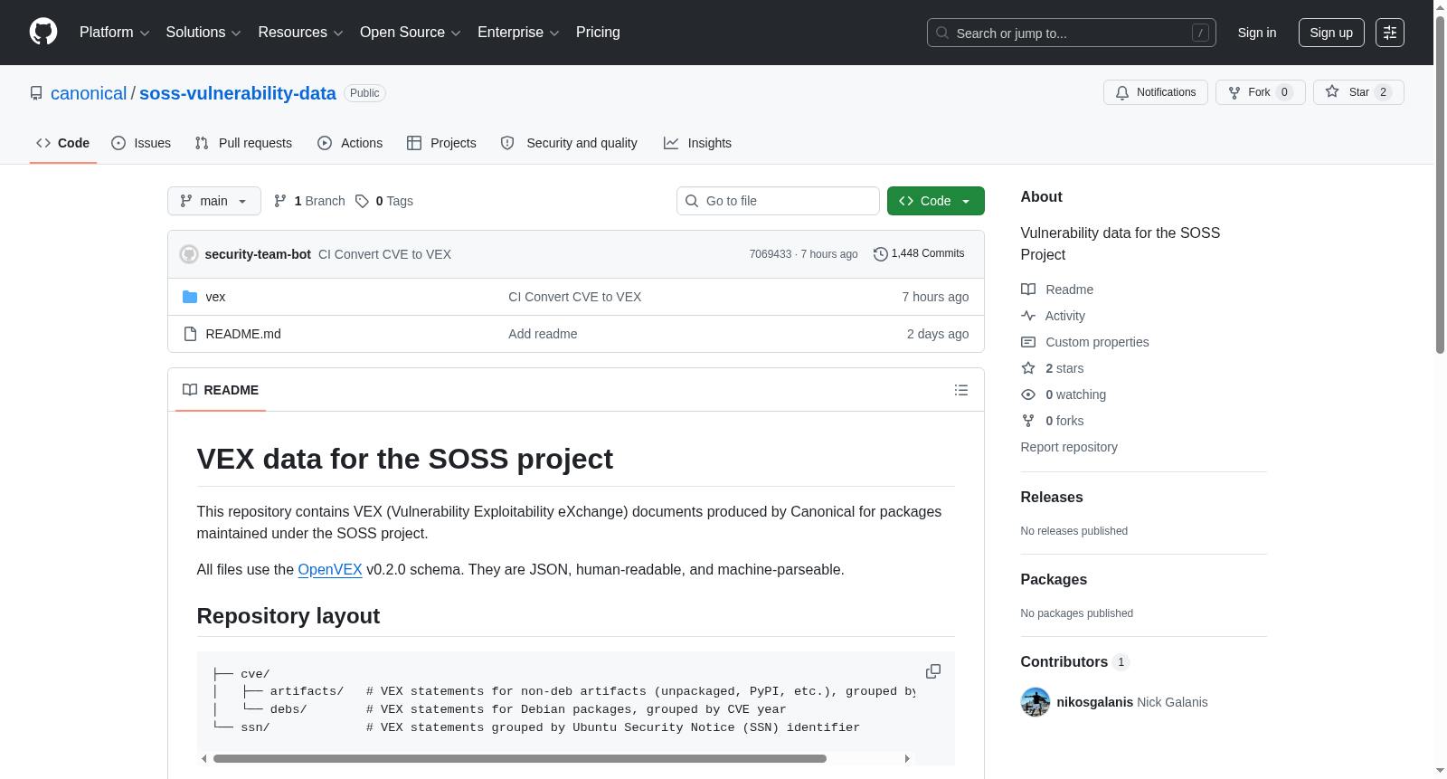Select the Code tab
The image size is (1447, 779).
click(x=63, y=143)
